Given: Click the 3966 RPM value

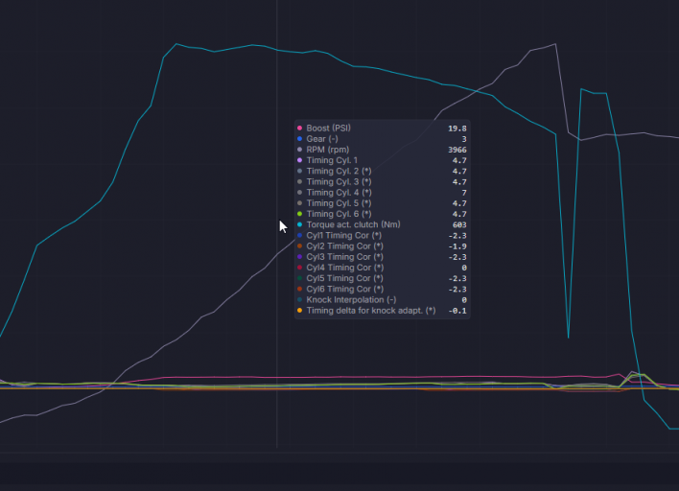Looking at the screenshot, I should (457, 150).
